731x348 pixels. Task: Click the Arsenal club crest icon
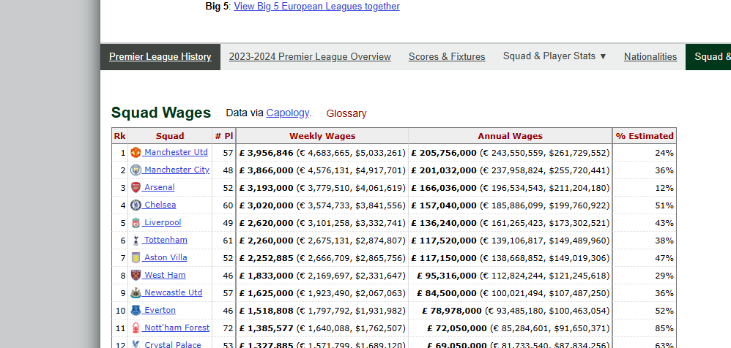click(136, 187)
